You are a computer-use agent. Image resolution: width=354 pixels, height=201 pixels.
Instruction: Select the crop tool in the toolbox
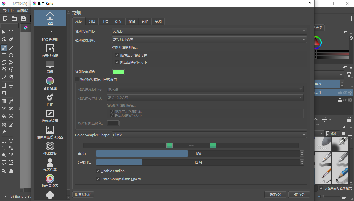(4, 93)
